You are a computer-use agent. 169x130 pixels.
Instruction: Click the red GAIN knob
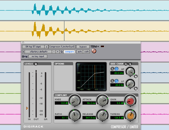point(130,101)
